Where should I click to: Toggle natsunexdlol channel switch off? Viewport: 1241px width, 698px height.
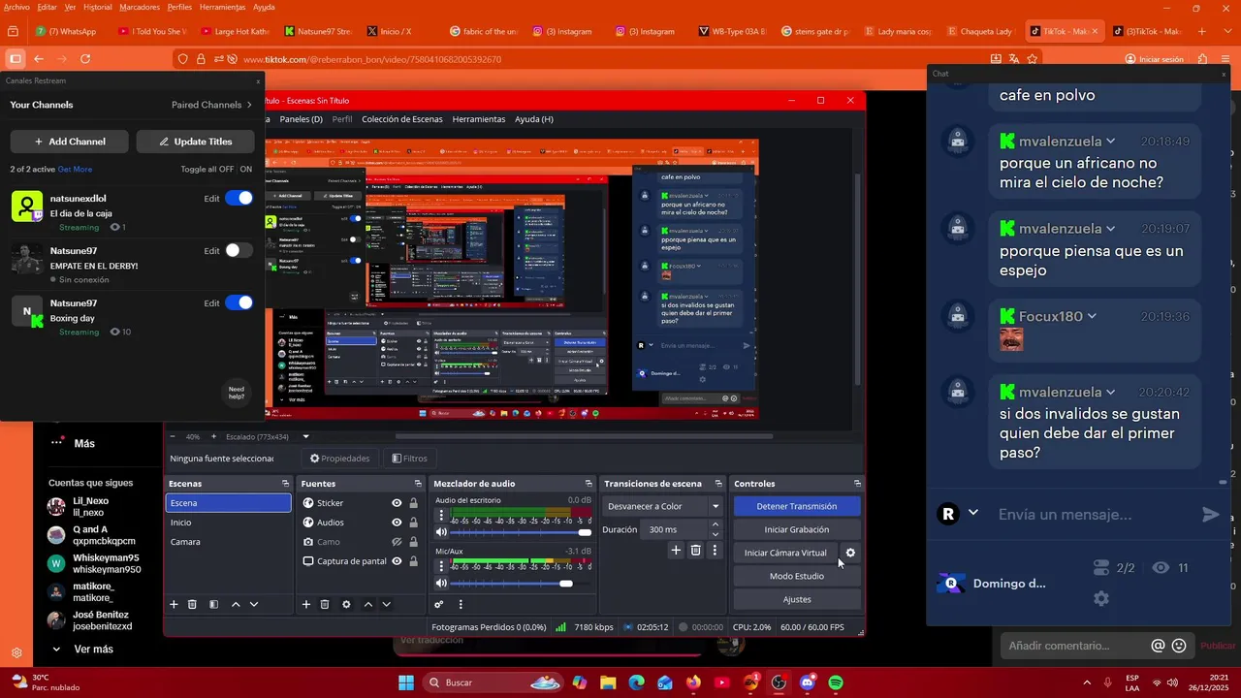pos(239,198)
